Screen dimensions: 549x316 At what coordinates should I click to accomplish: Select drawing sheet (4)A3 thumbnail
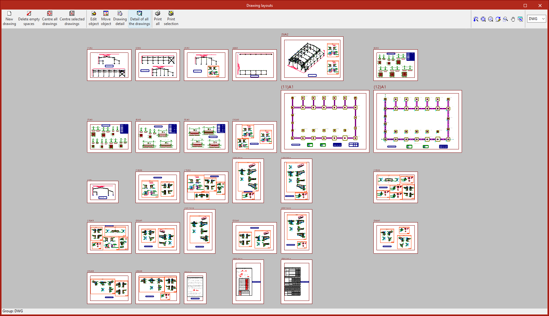click(x=255, y=65)
